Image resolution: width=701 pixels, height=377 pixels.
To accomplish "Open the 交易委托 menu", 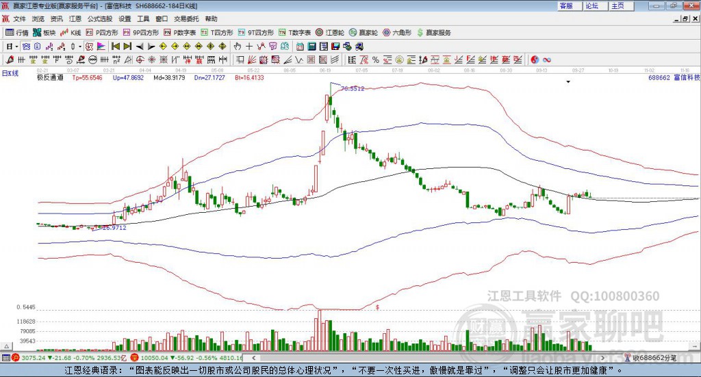I will [x=186, y=18].
